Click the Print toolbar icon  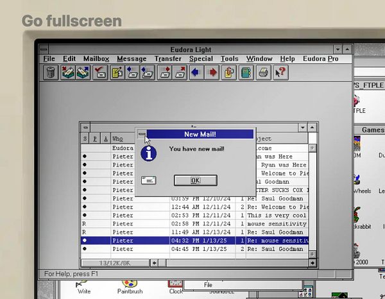pos(264,73)
